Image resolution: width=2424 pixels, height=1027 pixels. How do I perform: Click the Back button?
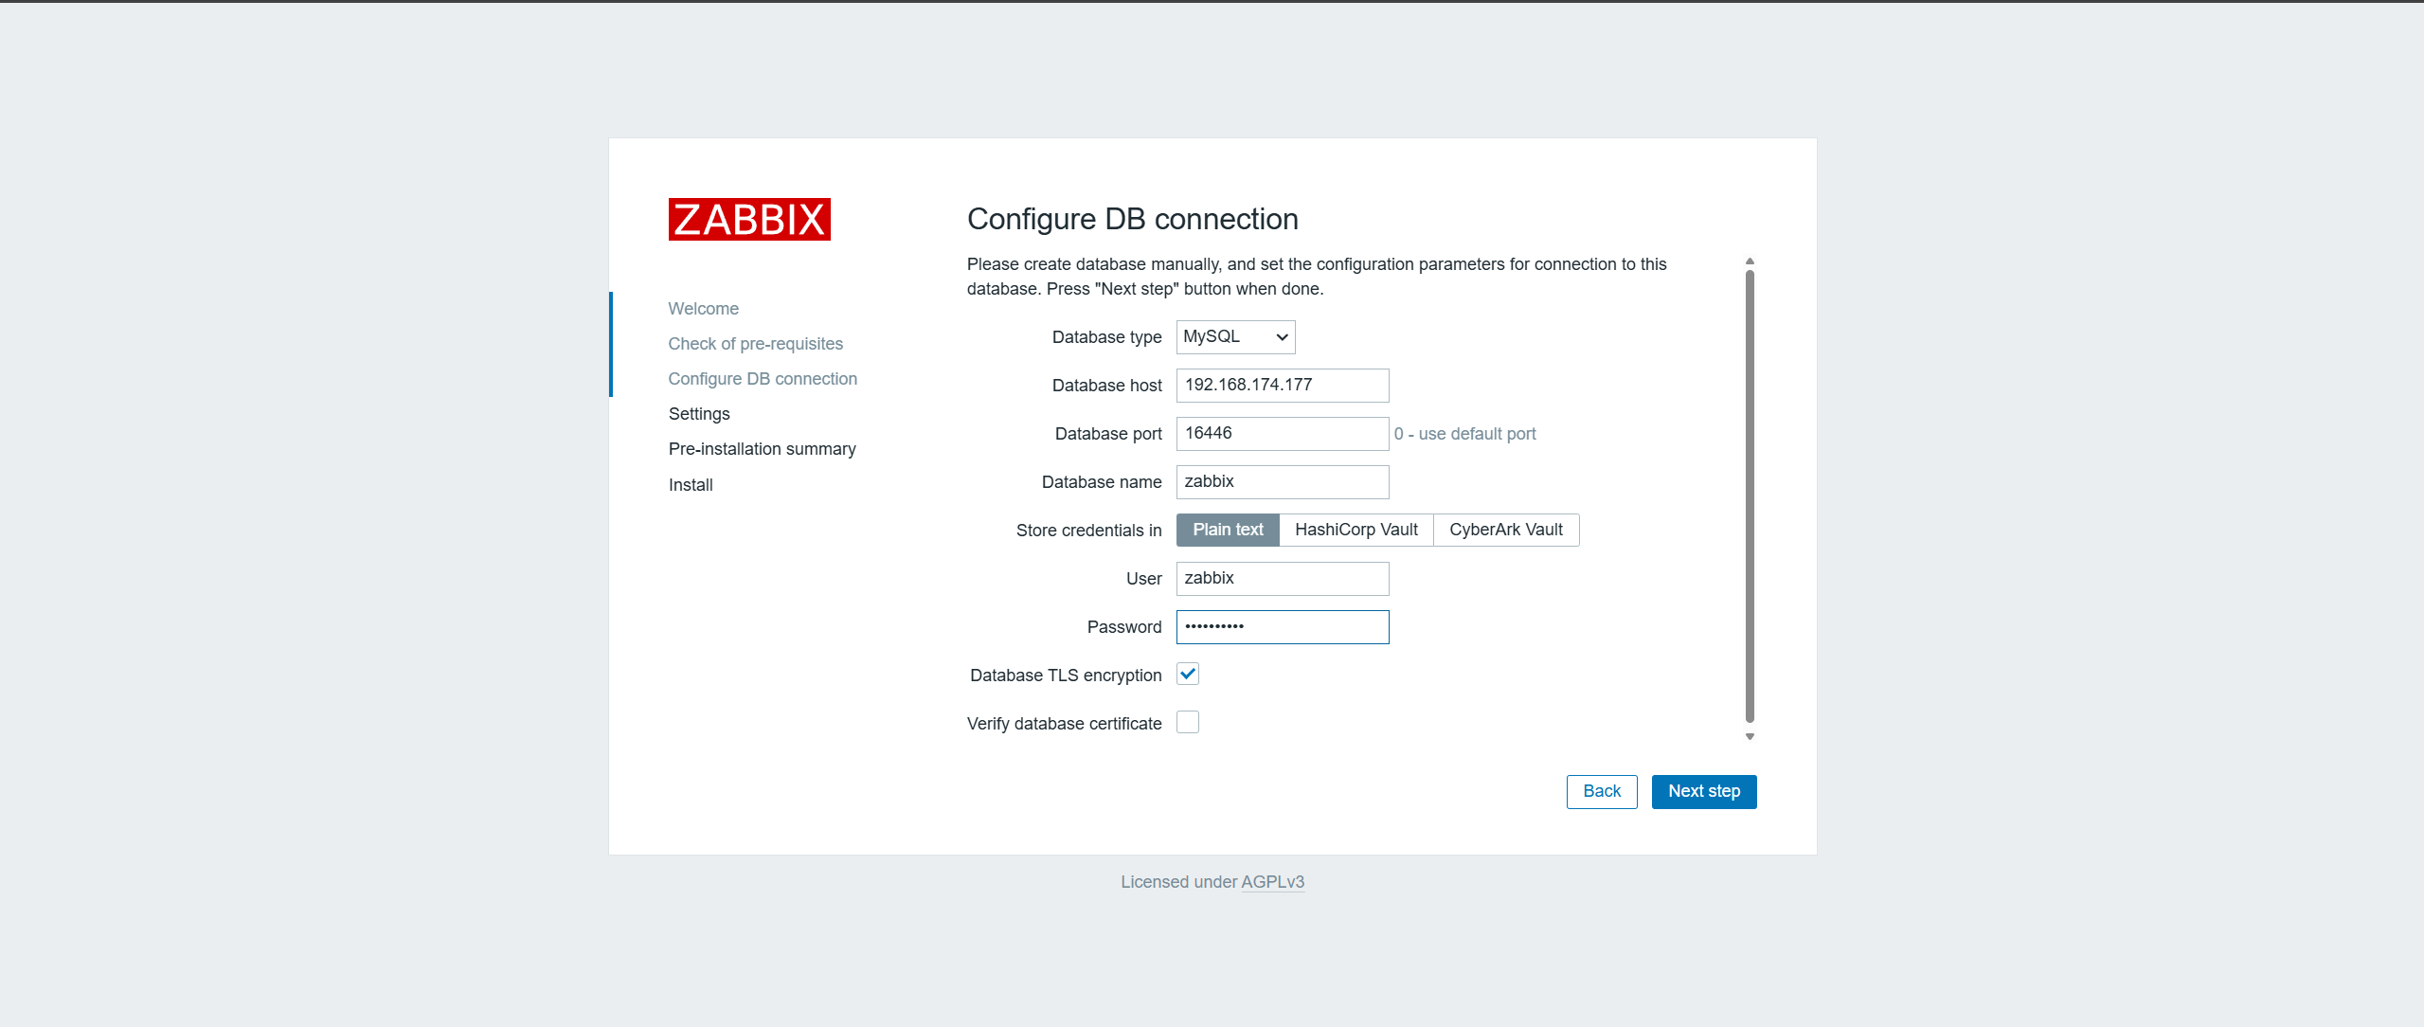pos(1602,792)
